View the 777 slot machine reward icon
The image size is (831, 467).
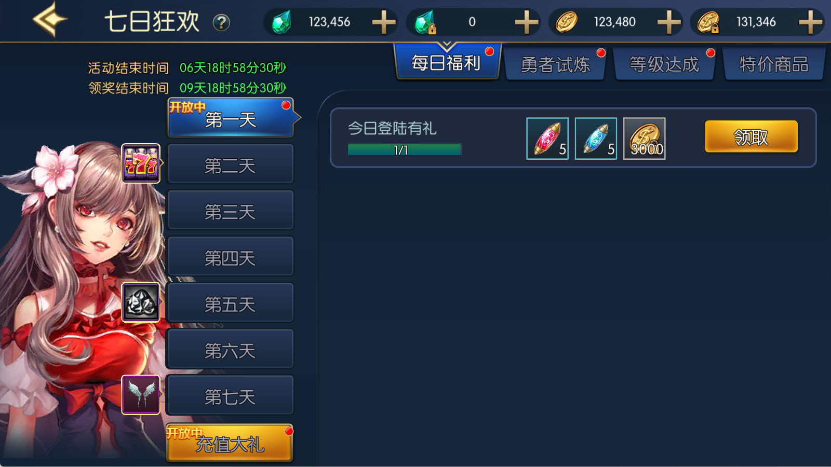(x=141, y=163)
